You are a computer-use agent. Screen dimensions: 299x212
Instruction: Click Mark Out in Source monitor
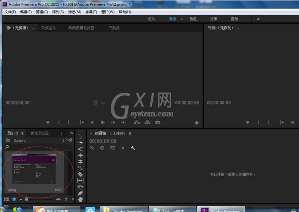point(68,122)
